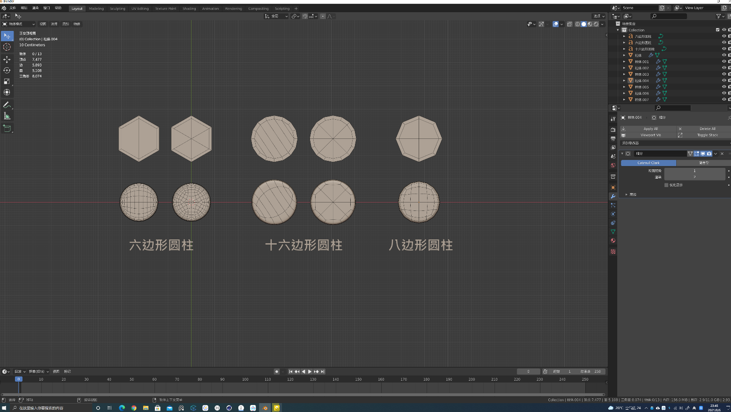Screen dimensions: 731x412
Task: Click the 渲染 render levels field
Action: [x=694, y=177]
